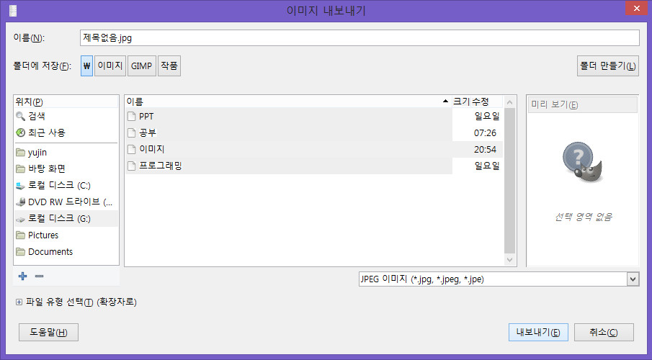
Task: Click the 프로그래밍 entry's file icon
Action: tap(131, 166)
